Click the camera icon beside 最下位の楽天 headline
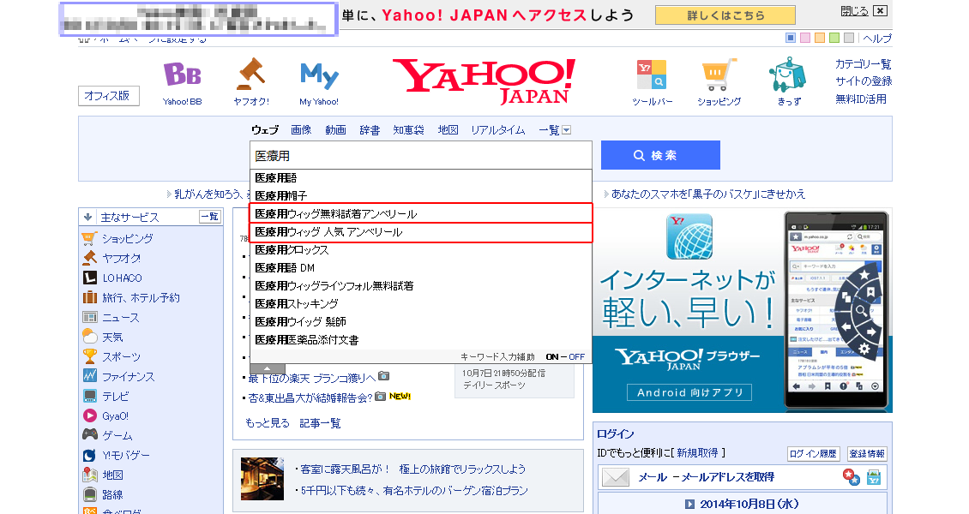The image size is (969, 514). pyautogui.click(x=384, y=375)
